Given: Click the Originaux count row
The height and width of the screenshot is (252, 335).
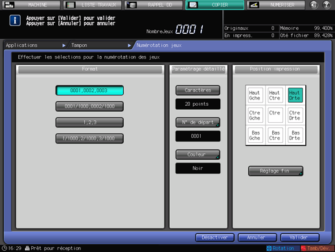Looking at the screenshot, I should 251,28.
